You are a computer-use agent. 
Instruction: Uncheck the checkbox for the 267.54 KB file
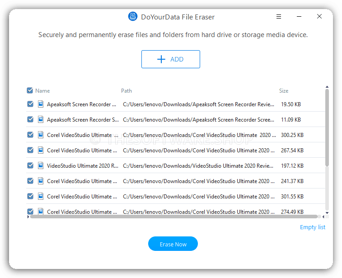click(x=30, y=150)
